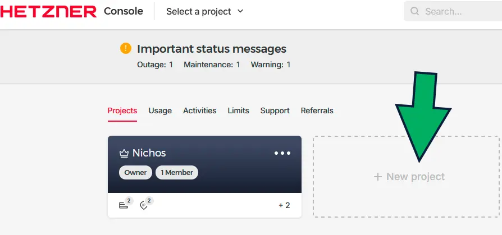Click the Maintenance: 1 status entry

click(x=212, y=65)
